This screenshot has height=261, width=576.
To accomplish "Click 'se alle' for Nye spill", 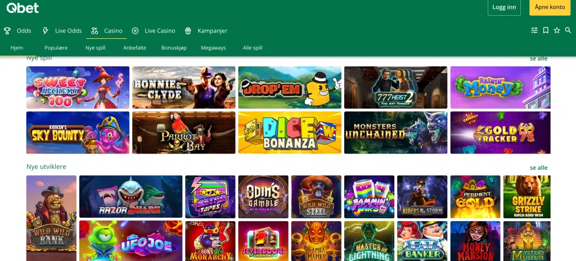I will [538, 58].
